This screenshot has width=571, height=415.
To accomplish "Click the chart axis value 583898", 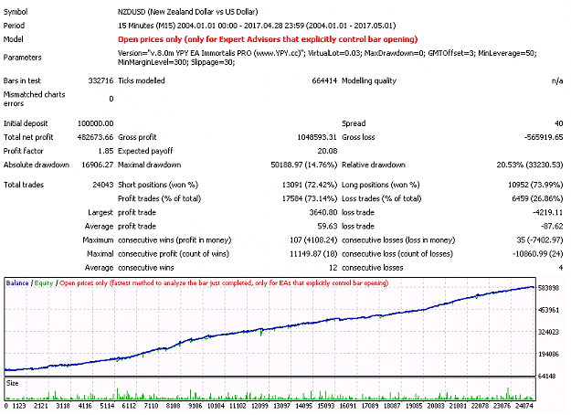I will click(548, 288).
